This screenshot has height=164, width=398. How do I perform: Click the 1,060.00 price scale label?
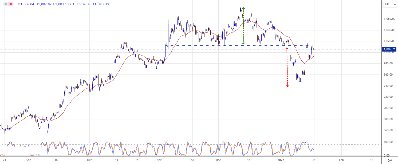click(x=389, y=19)
